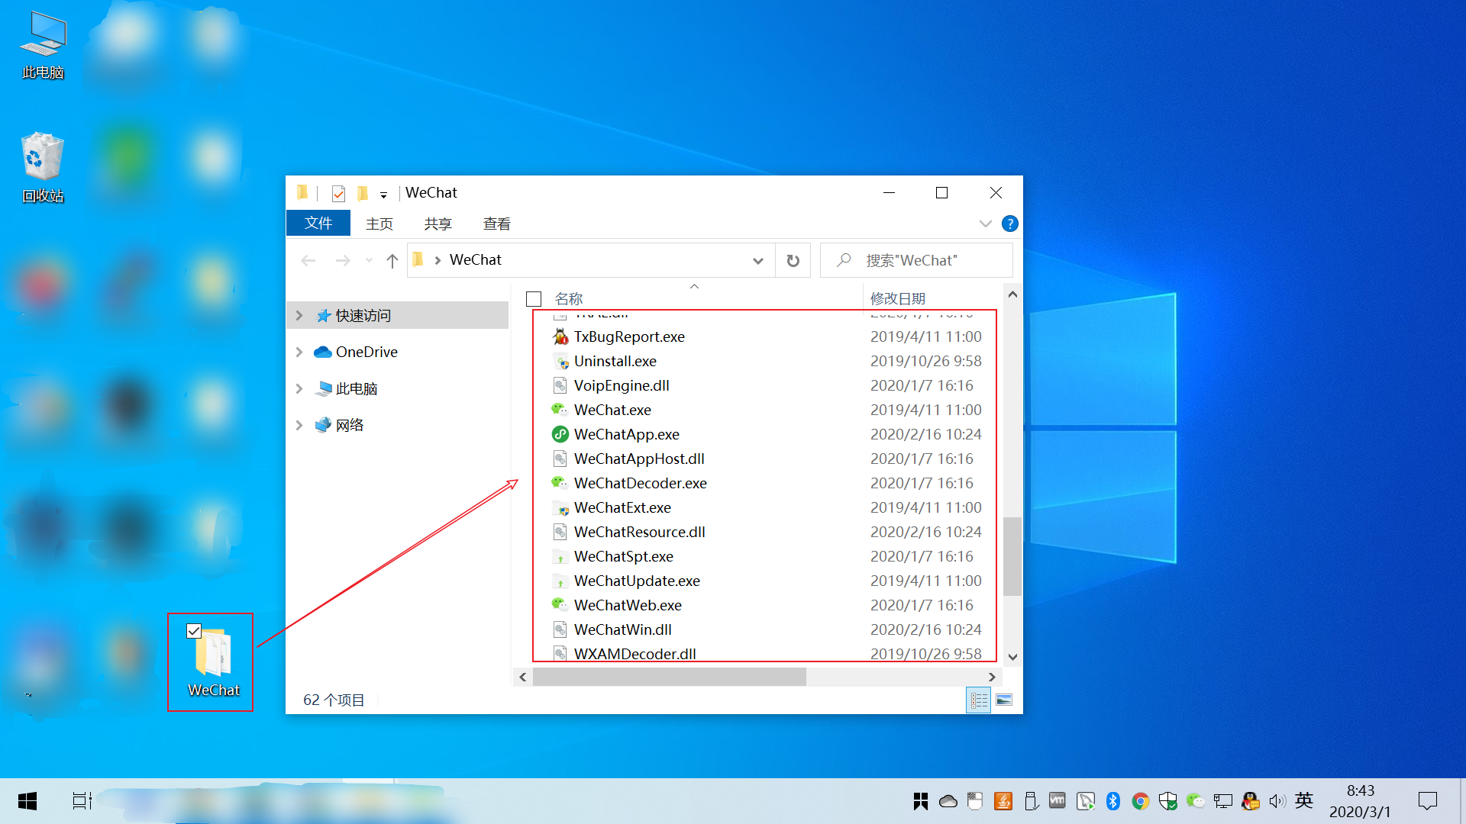The width and height of the screenshot is (1466, 824).
Task: Click the WeChatDecoder.exe file icon
Action: [560, 483]
